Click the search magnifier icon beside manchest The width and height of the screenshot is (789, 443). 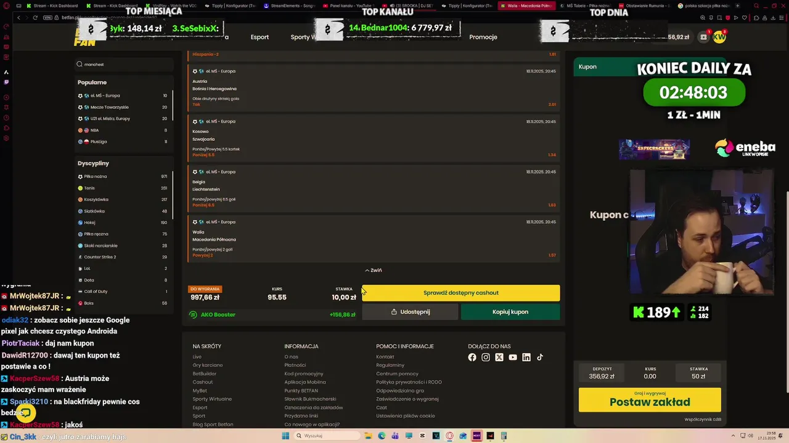[80, 64]
